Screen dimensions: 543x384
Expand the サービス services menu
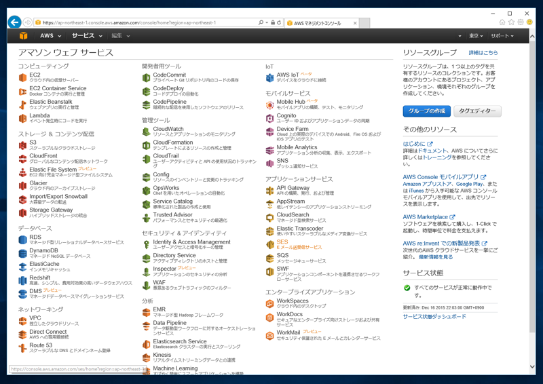click(87, 36)
